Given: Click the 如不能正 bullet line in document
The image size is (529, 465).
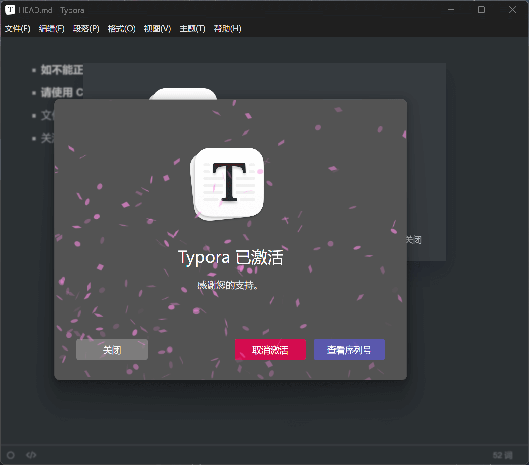Looking at the screenshot, I should pyautogui.click(x=62, y=70).
